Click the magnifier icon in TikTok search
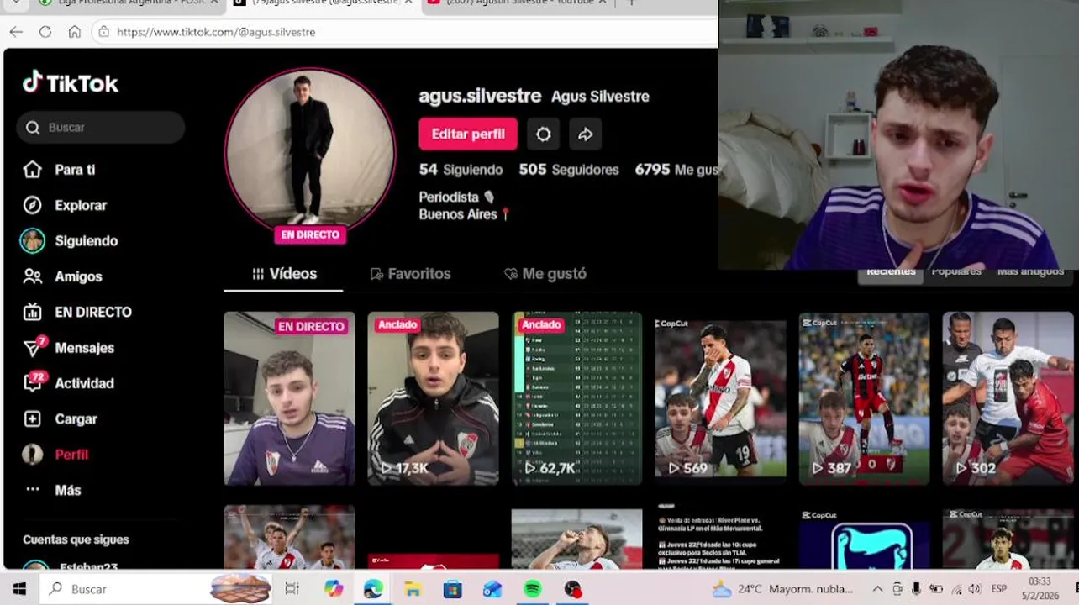This screenshot has width=1079, height=605. coord(33,128)
